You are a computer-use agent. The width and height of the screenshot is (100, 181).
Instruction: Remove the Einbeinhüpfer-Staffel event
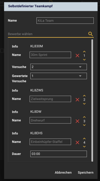click(77, 143)
